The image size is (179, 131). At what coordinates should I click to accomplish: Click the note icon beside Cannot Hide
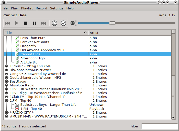pos(17,54)
